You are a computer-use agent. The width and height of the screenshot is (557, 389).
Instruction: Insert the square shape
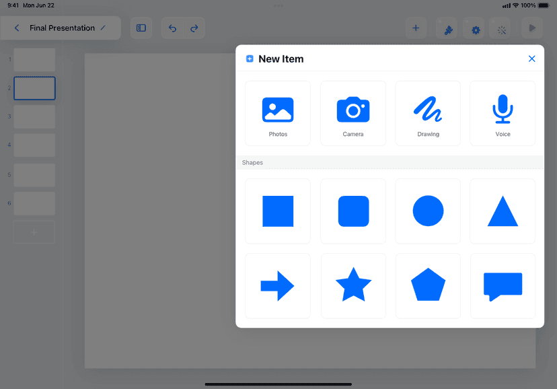coord(278,211)
